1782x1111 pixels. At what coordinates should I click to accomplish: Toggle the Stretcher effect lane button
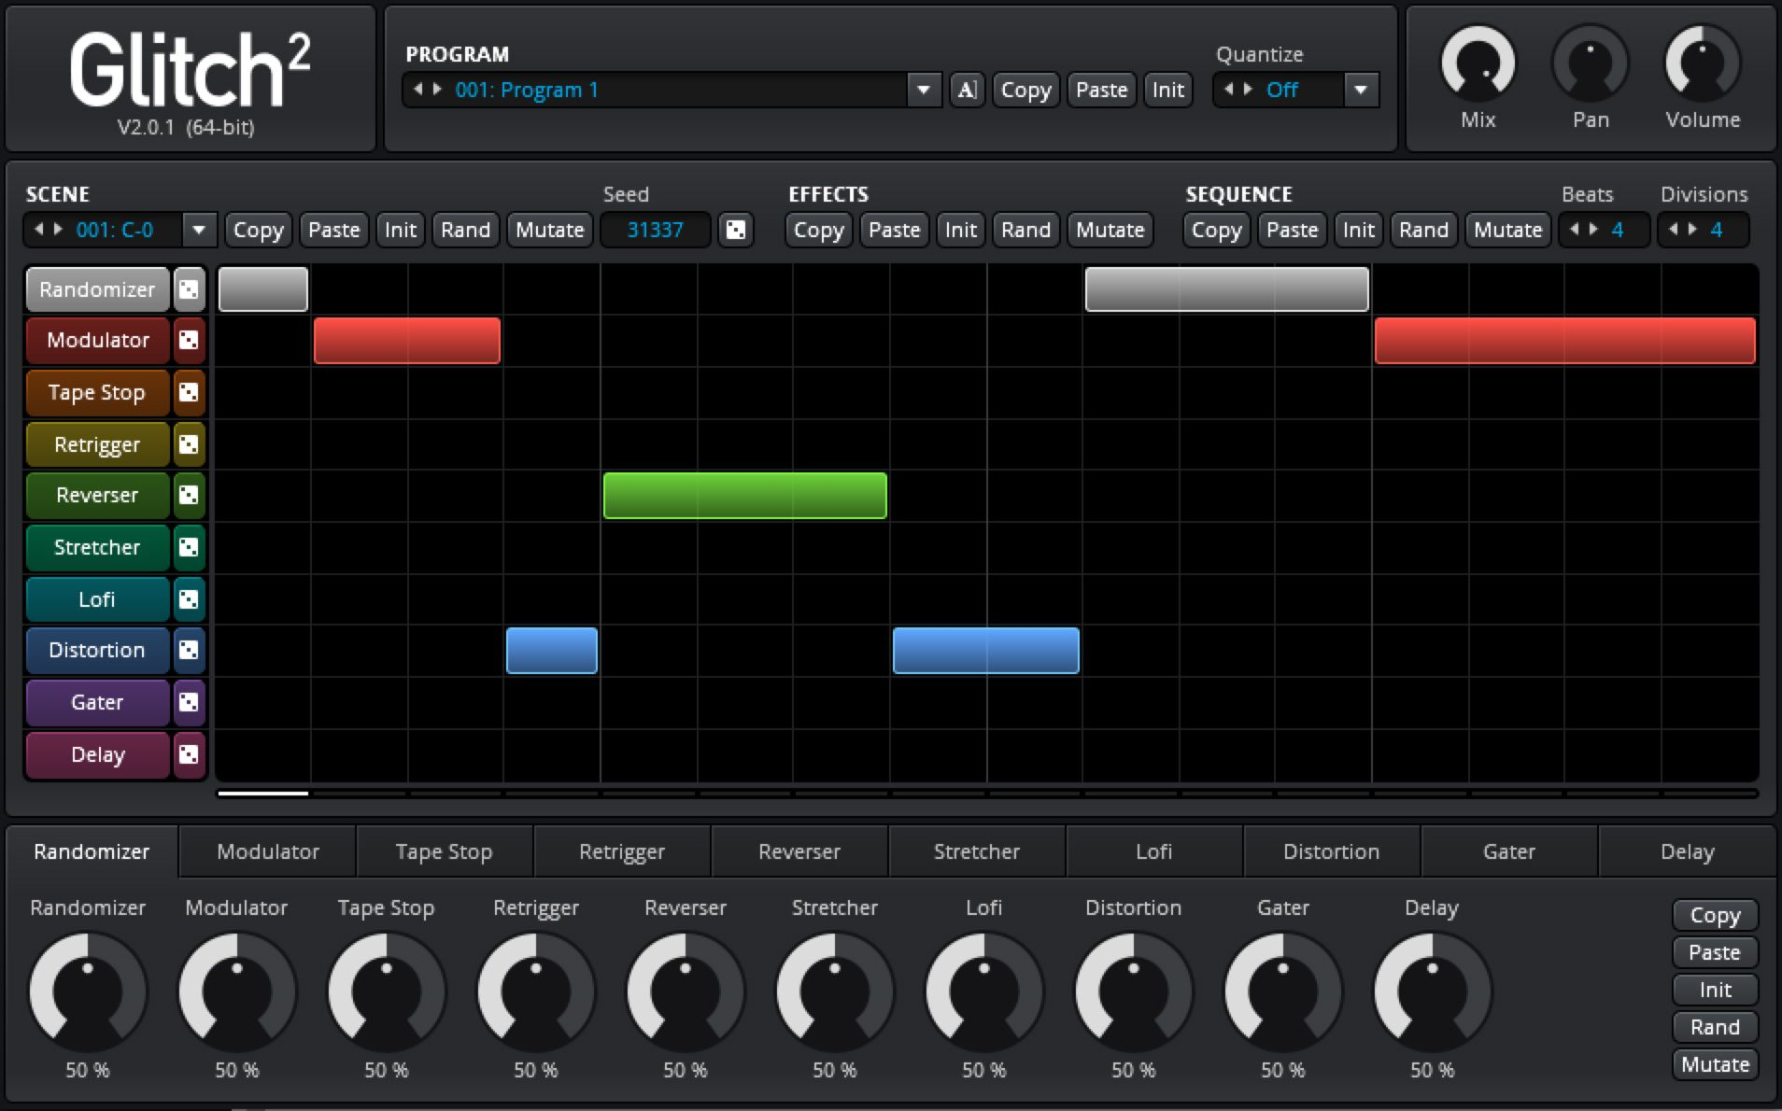97,547
